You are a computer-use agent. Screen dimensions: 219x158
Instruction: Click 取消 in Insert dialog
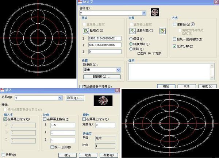pyautogui.click(x=88, y=155)
